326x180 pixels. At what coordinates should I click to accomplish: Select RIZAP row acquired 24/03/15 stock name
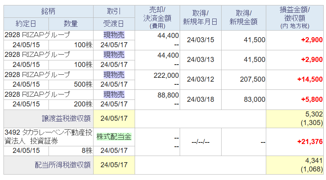(x=37, y=35)
